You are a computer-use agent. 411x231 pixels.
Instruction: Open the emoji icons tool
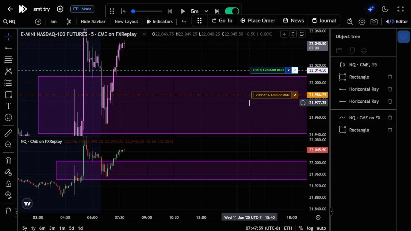(8, 117)
